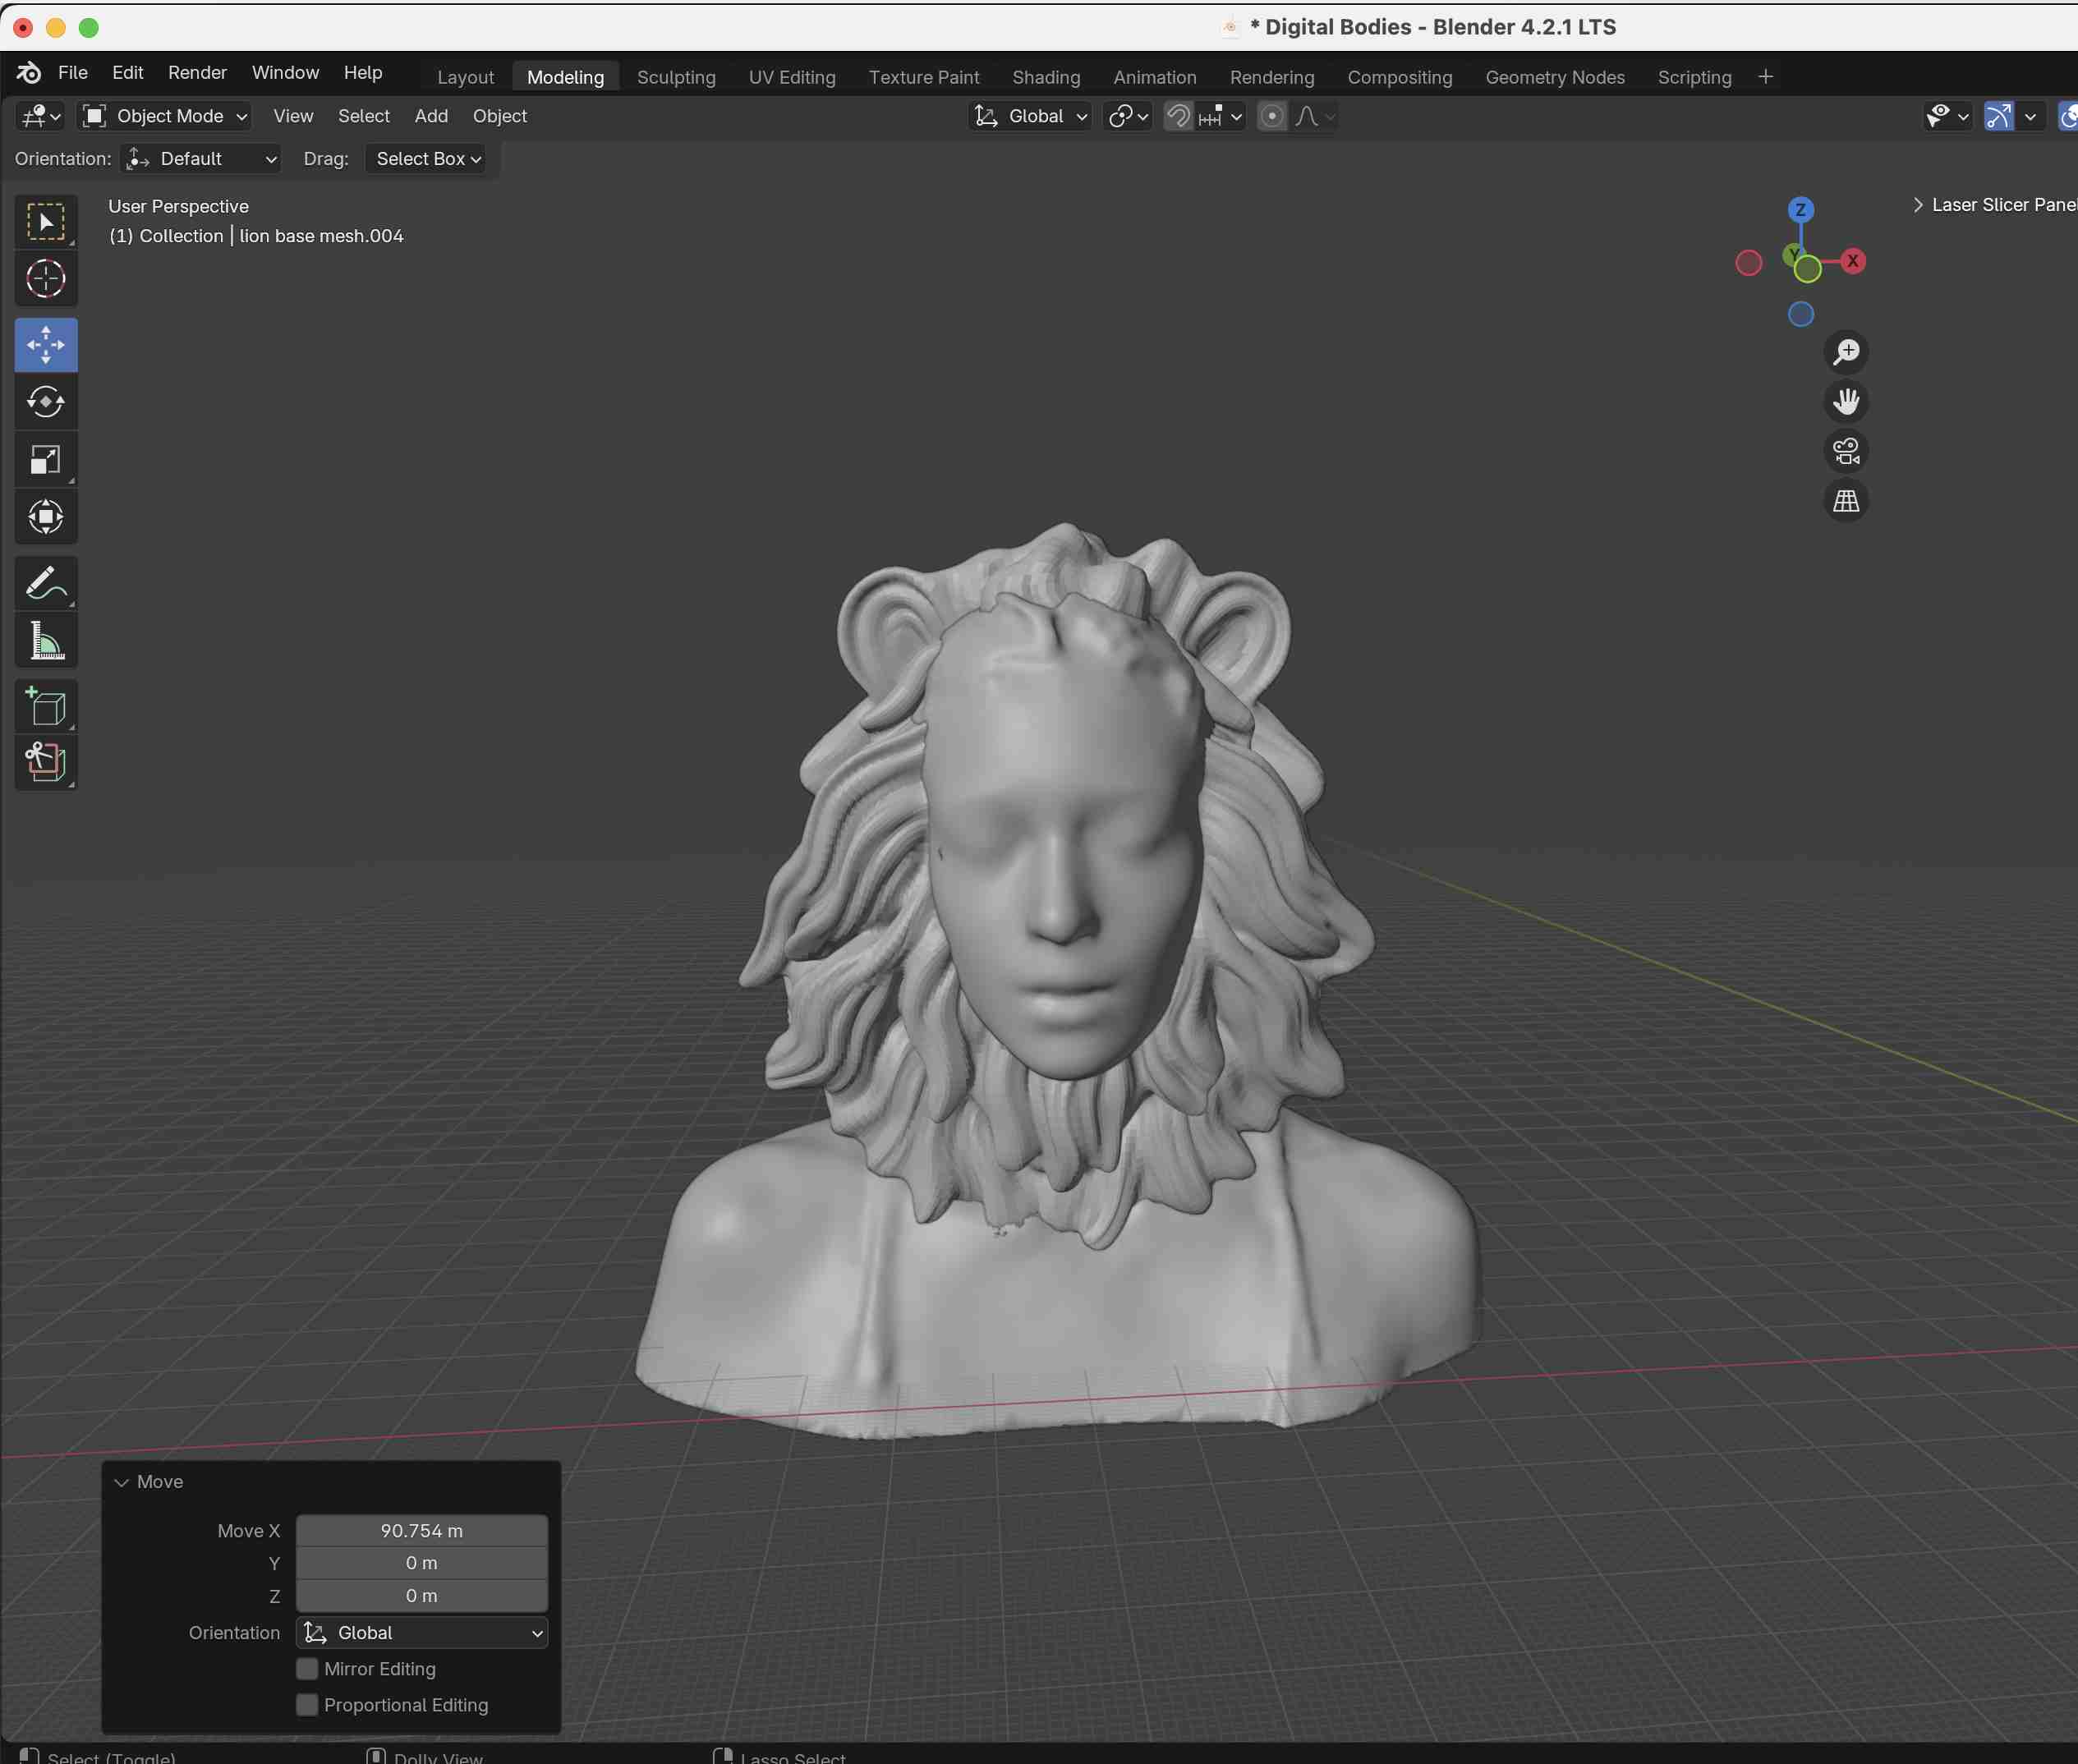Add a new workspace with plus button
Image resolution: width=2078 pixels, height=1764 pixels.
click(1766, 77)
